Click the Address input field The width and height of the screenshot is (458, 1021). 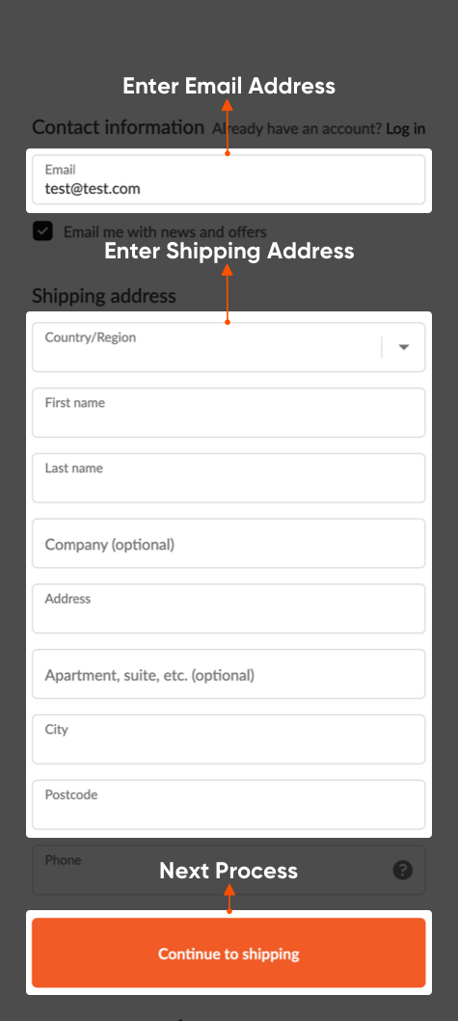click(229, 608)
